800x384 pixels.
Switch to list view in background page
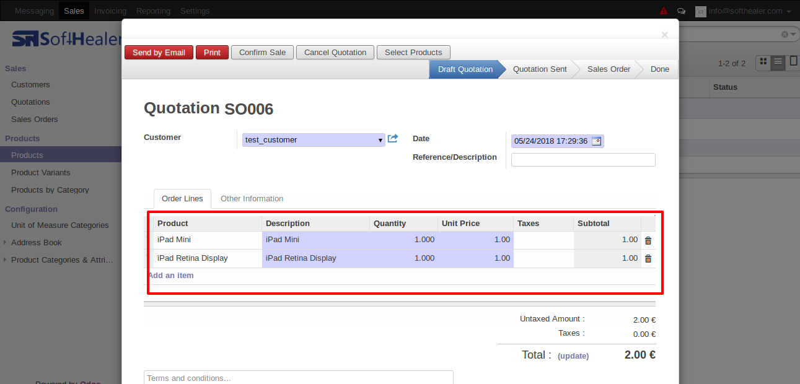(778, 62)
